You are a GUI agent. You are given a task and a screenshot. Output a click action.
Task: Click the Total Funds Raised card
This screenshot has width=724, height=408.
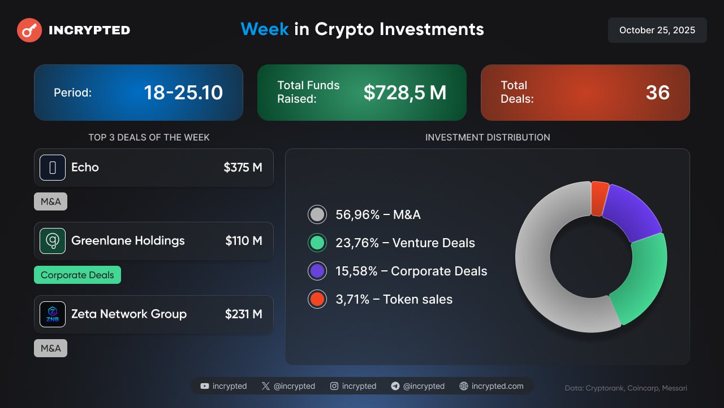(x=362, y=93)
